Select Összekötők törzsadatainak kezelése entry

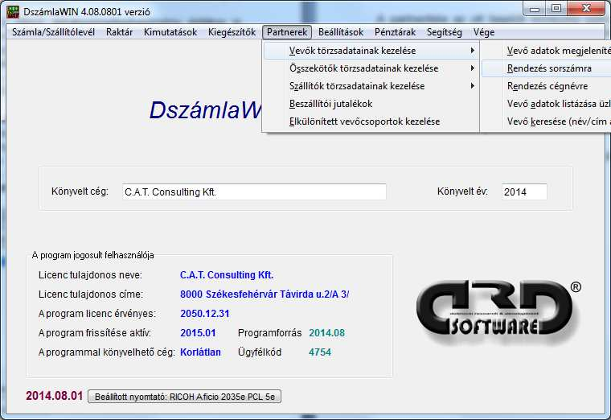click(371, 68)
